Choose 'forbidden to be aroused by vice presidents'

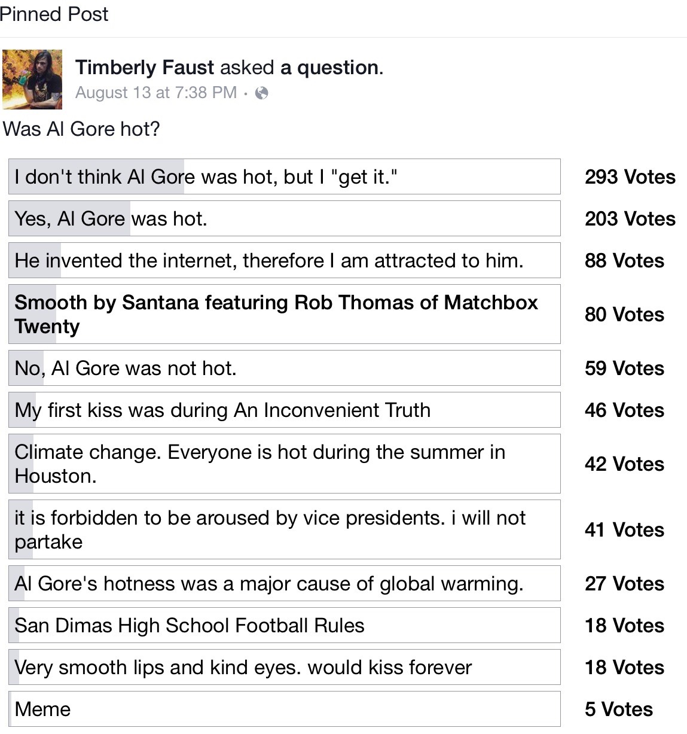(x=284, y=529)
